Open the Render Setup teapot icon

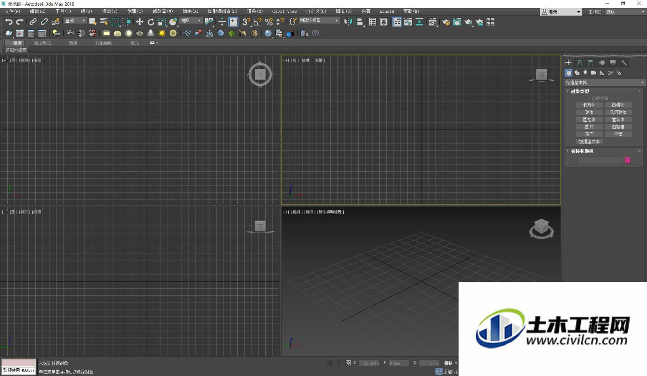pos(446,22)
